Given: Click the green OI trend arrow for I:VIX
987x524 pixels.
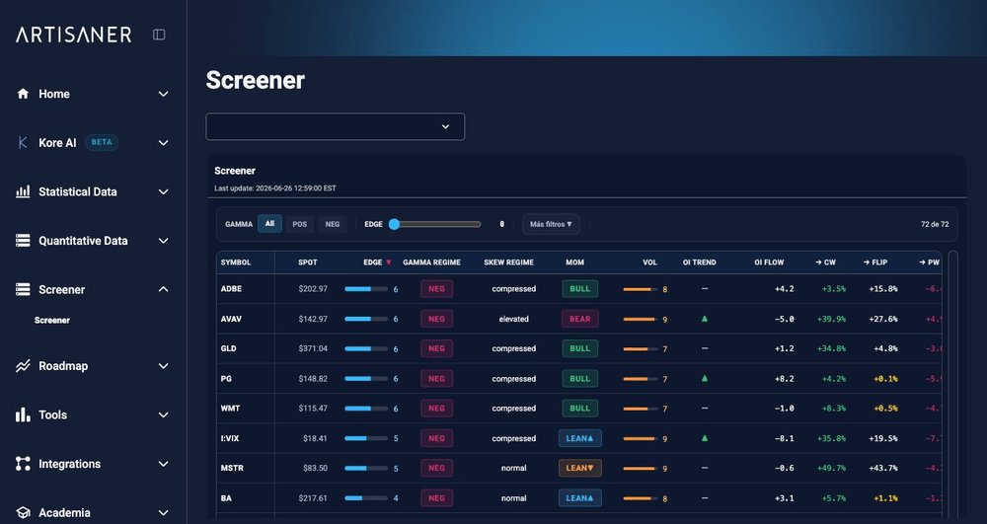Looking at the screenshot, I should (x=705, y=438).
